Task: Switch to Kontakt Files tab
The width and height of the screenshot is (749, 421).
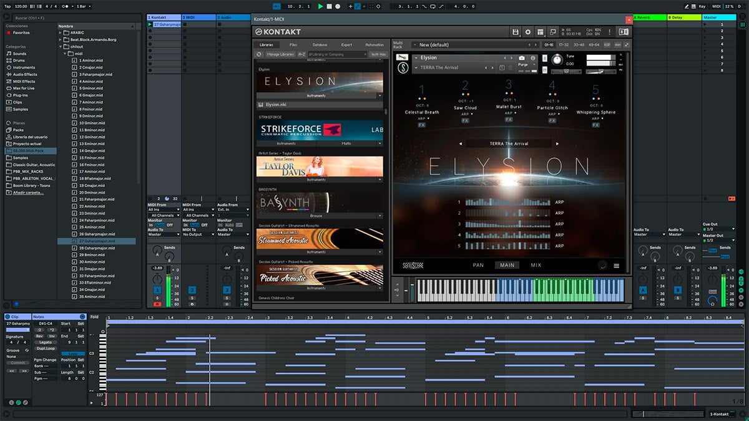Action: pos(293,45)
